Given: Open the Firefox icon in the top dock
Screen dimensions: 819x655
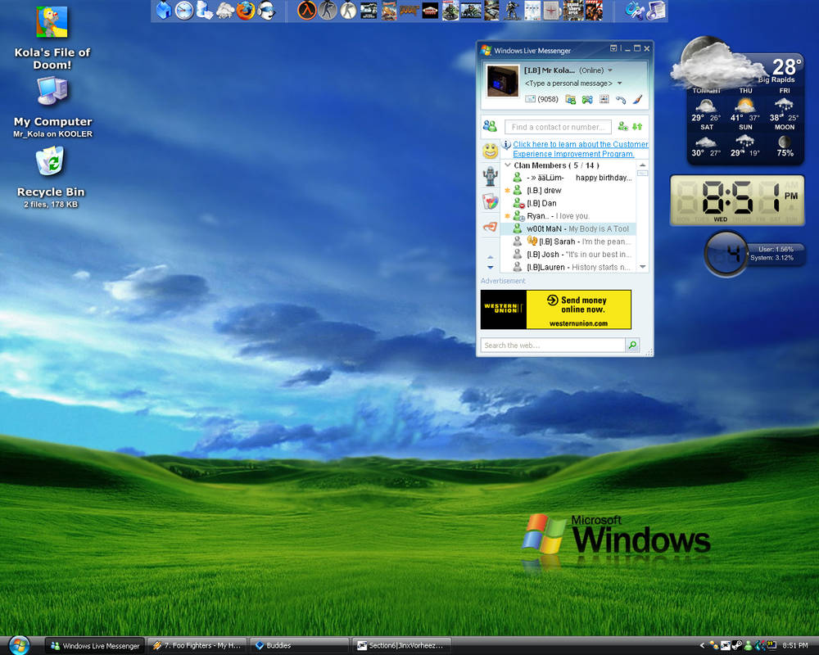Looking at the screenshot, I should pos(246,11).
